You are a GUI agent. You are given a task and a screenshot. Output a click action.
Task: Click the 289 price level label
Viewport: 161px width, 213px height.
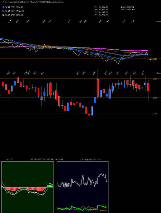(x=155, y=98)
